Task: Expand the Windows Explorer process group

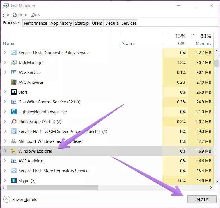Action: (x=5, y=151)
